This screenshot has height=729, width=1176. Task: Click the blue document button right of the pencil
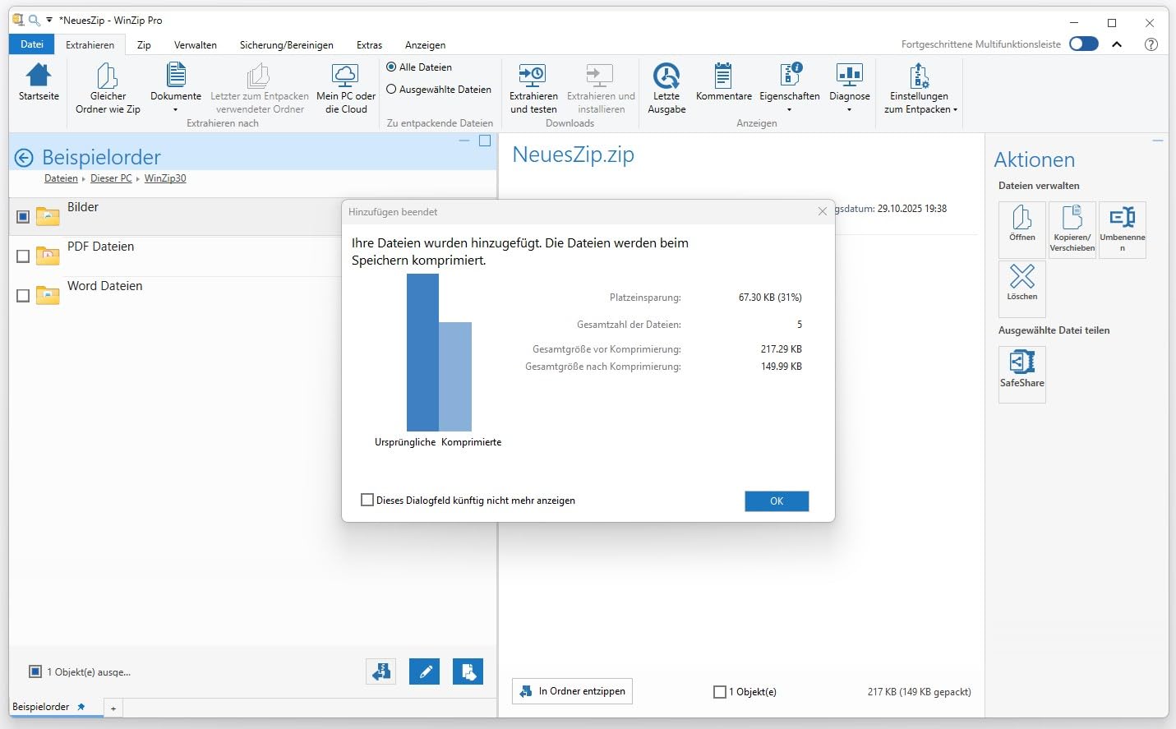pos(468,671)
